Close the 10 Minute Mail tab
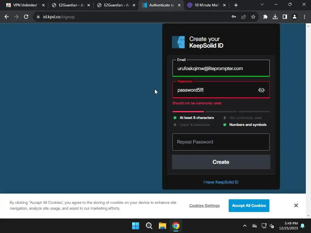Image resolution: width=311 pixels, height=233 pixels. (224, 5)
